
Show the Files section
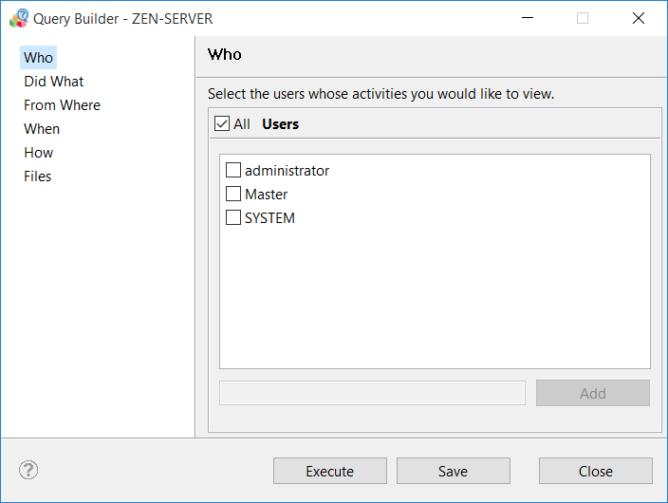coord(38,177)
